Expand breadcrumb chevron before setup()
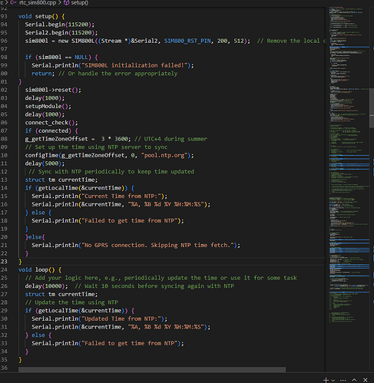Viewport: 374px width, 383px height. pyautogui.click(x=60, y=2)
